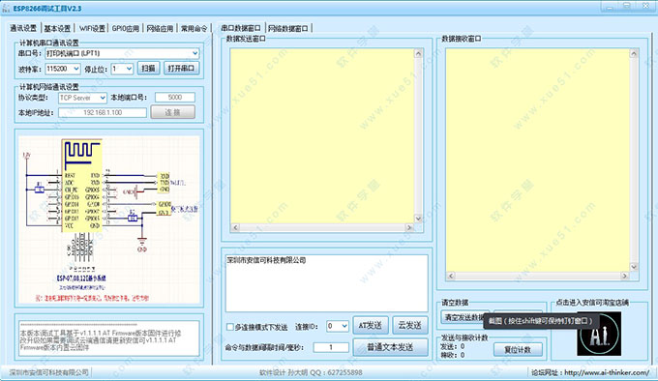The image size is (658, 381).
Task: Click the 清空发送数据 button
Action: (464, 317)
